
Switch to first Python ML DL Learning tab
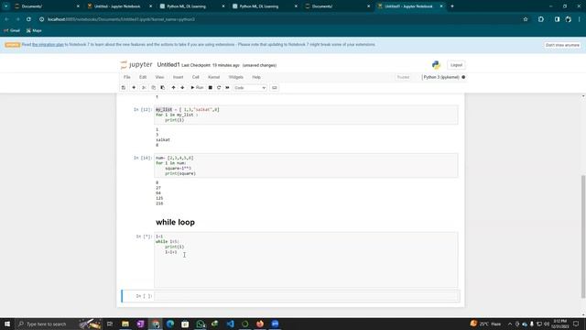[191, 6]
